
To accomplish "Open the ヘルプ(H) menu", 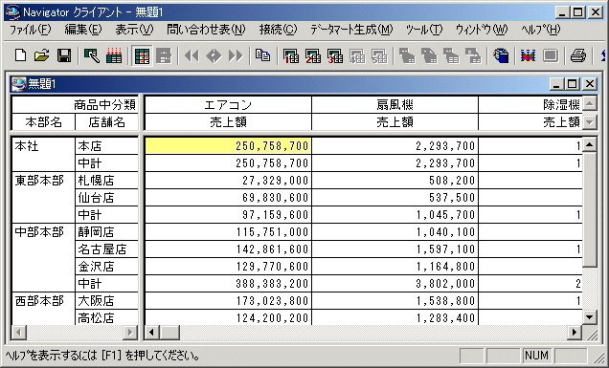I will coord(541,30).
